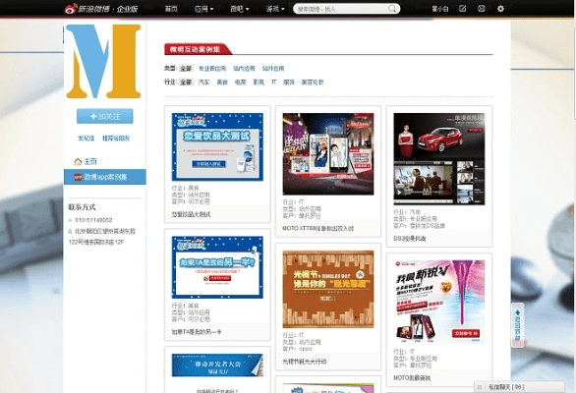Click the app icon beside 微博app案例集
Image resolution: width=576 pixels, height=393 pixels.
(78, 177)
